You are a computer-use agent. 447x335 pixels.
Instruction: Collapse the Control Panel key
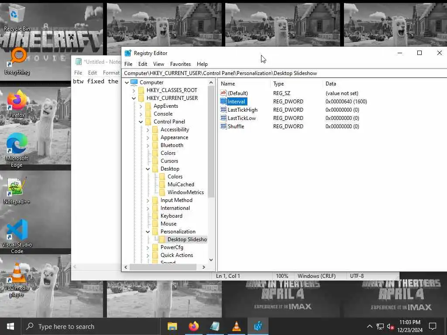coord(141,122)
